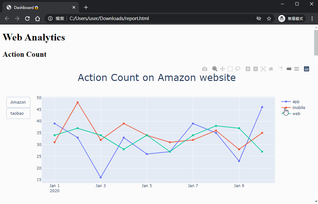Click the Jan 9 x-axis label
This screenshot has width=318, height=204.
[239, 186]
